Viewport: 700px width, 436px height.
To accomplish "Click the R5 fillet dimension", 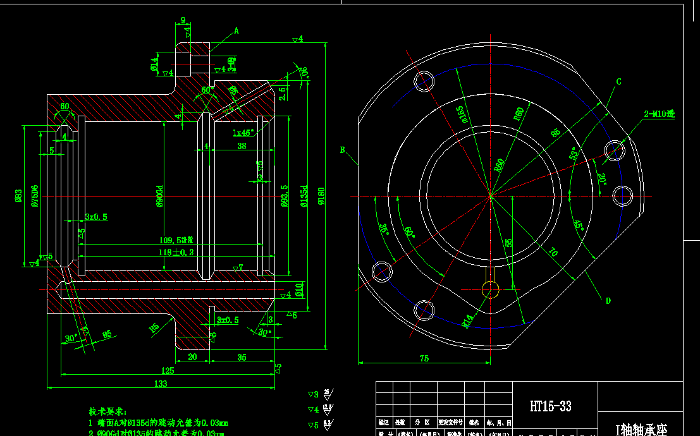I will click(x=154, y=328).
